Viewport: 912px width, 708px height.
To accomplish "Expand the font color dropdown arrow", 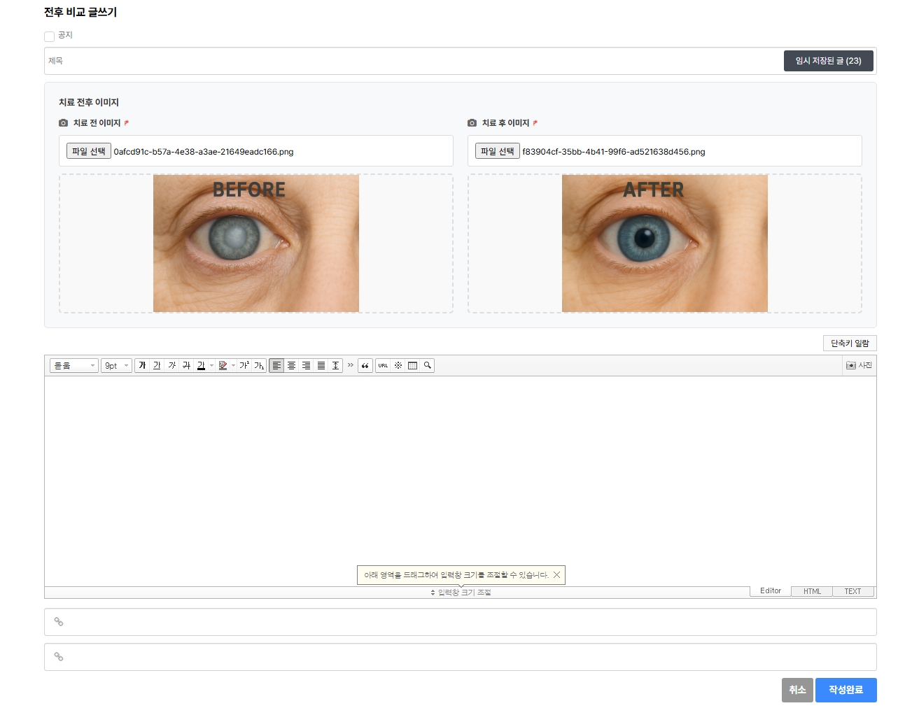I will point(211,365).
